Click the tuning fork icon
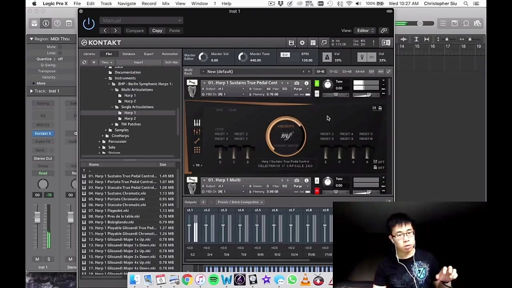512x288 pixels. pyautogui.click(x=361, y=57)
